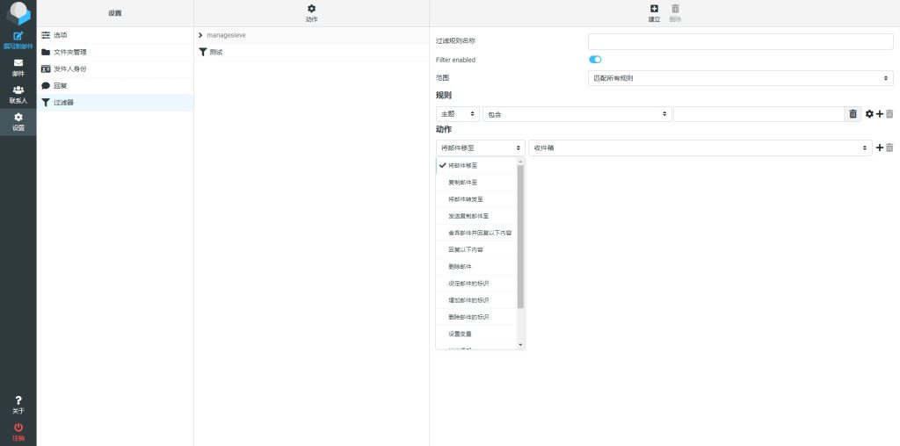The image size is (900, 446).
Task: Go to the 邮件 mail section
Action: pyautogui.click(x=18, y=68)
